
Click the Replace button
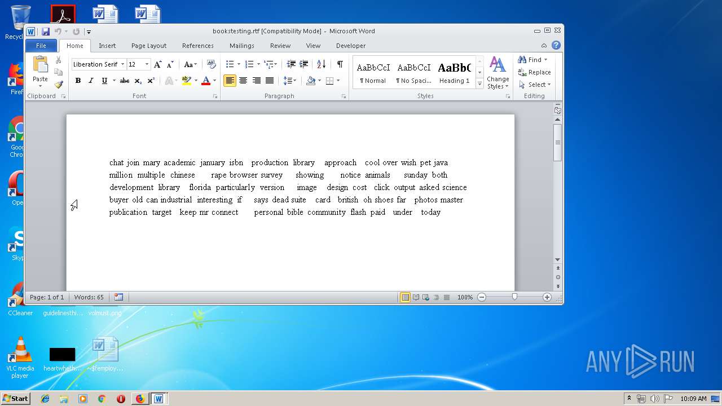click(x=534, y=72)
